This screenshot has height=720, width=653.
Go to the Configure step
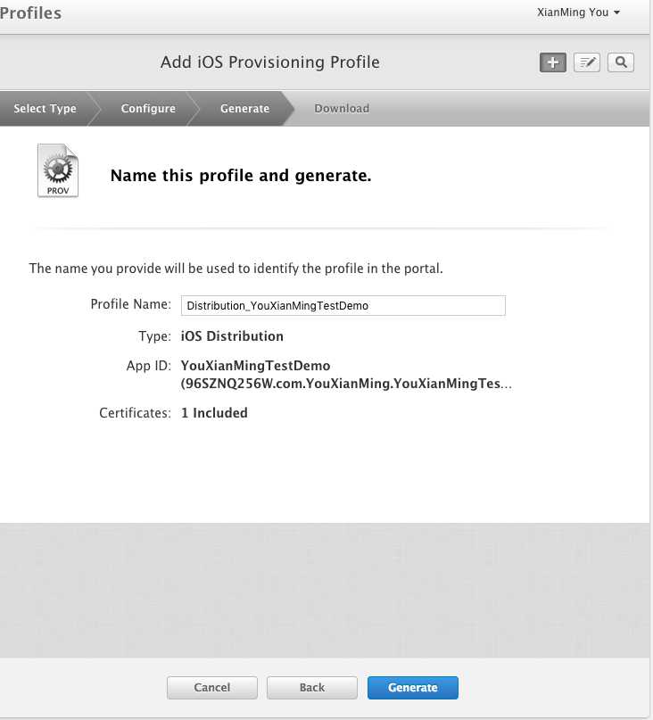(148, 109)
